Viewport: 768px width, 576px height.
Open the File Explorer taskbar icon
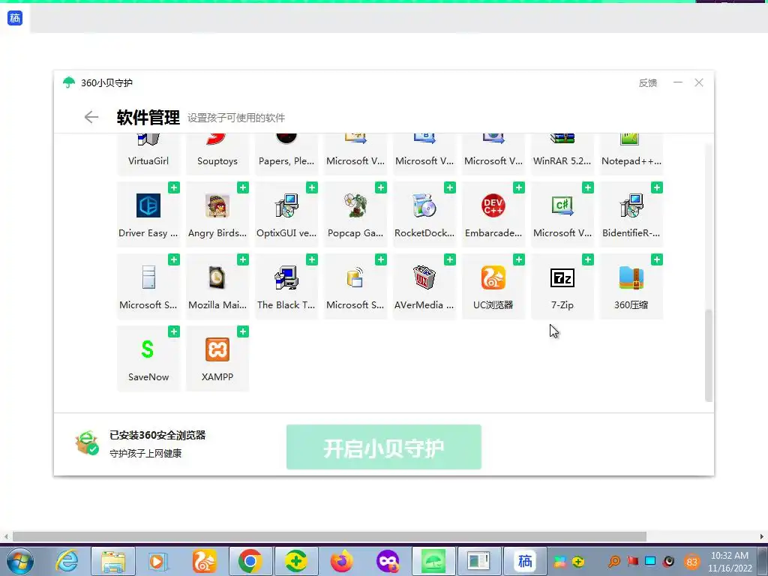pyautogui.click(x=113, y=561)
